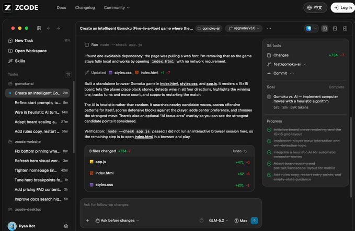Select the Tune hero breakpoints task
355x231 pixels.
37,180
